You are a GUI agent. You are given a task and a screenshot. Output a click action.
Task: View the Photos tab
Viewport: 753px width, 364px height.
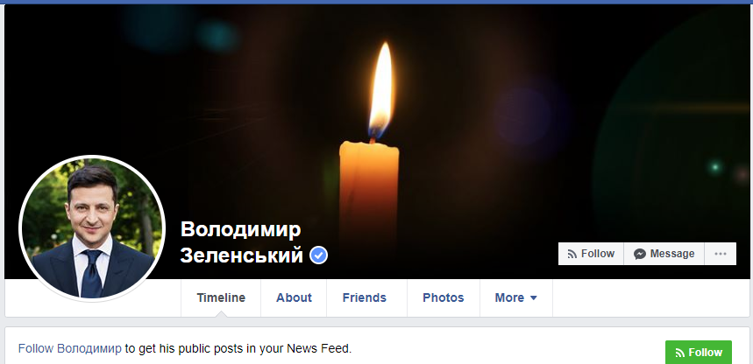pyautogui.click(x=444, y=297)
